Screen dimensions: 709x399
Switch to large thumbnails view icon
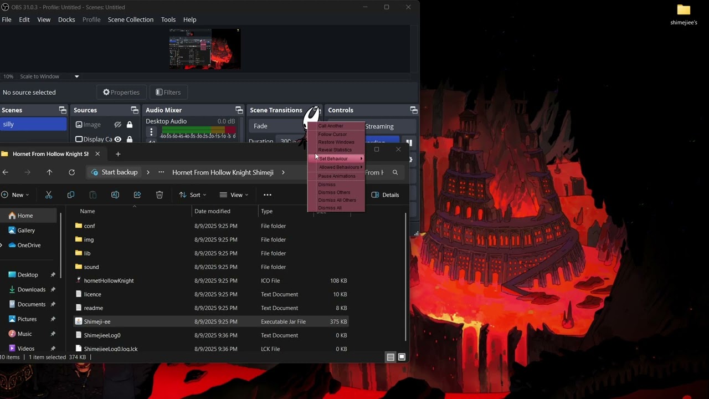(x=402, y=357)
